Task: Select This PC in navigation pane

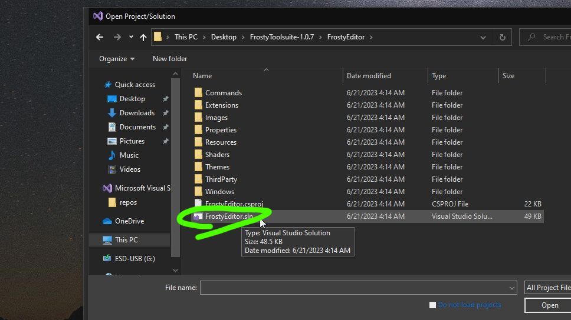Action: click(130, 240)
